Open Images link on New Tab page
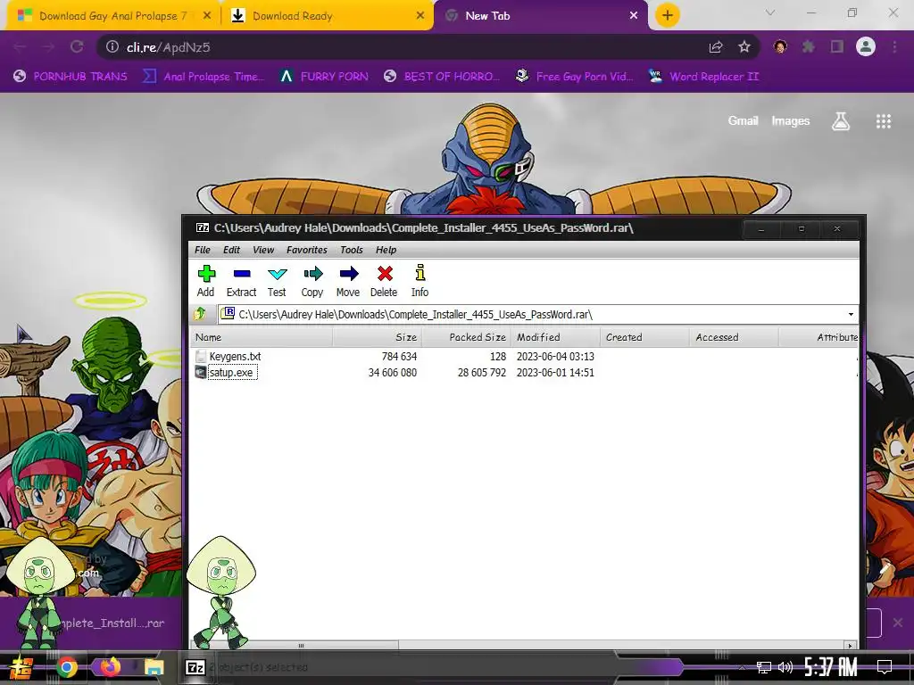 (791, 120)
